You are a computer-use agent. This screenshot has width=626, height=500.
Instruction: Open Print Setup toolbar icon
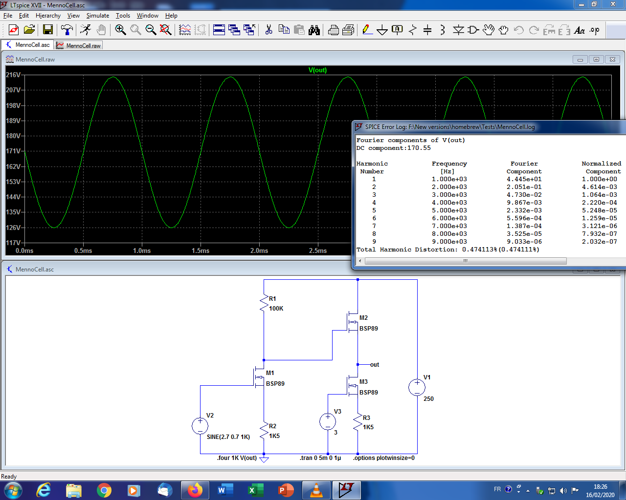pyautogui.click(x=348, y=30)
